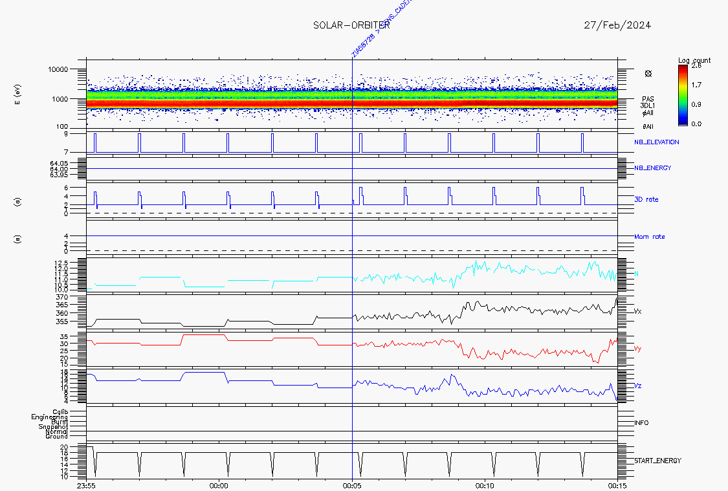Click the 00:15 time axis label
Image resolution: width=728 pixels, height=491 pixels.
point(617,486)
